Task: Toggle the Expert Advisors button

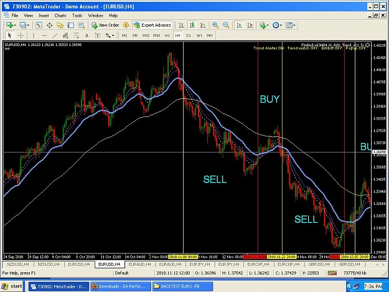Action: (x=152, y=25)
